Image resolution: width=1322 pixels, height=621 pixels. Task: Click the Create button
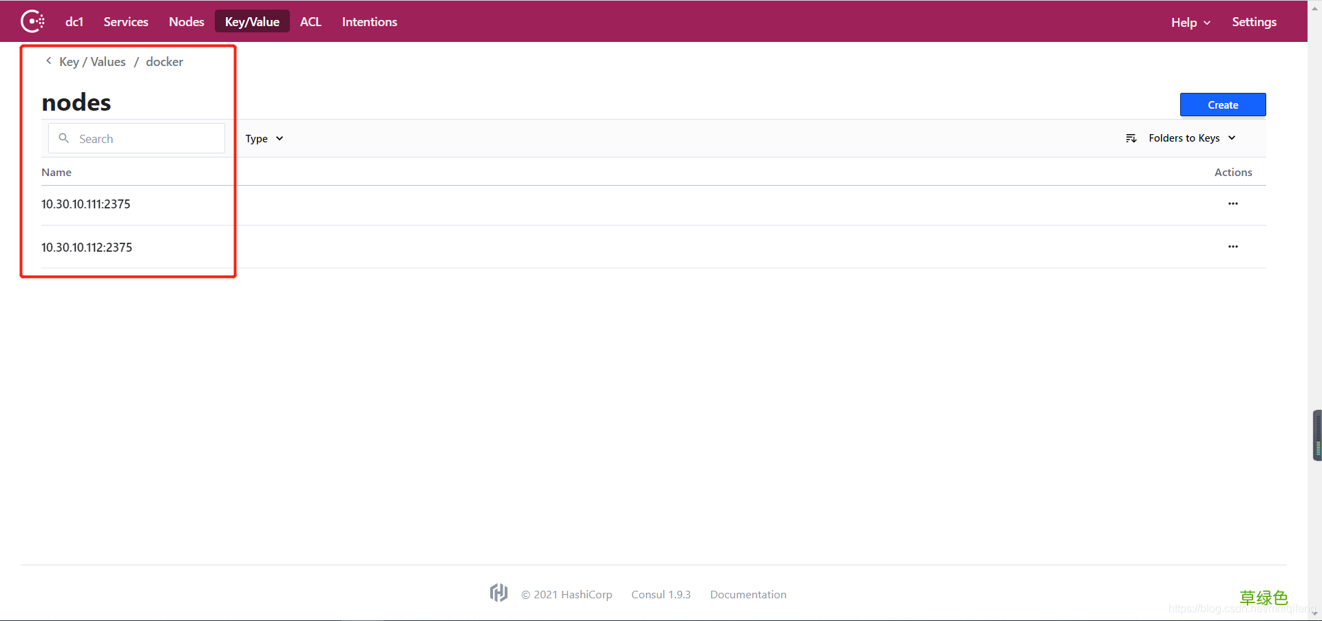point(1222,105)
